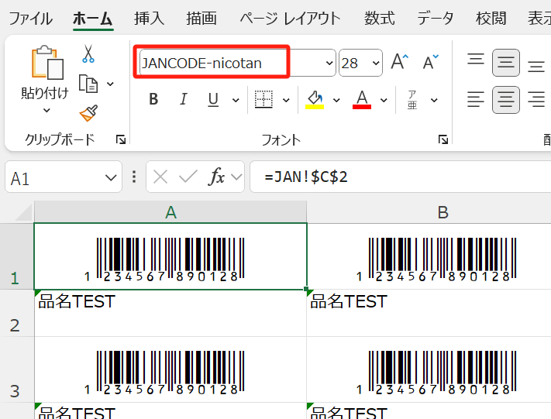Open the 数式 tab
Viewport: 551px width, 419px height.
pyautogui.click(x=379, y=19)
